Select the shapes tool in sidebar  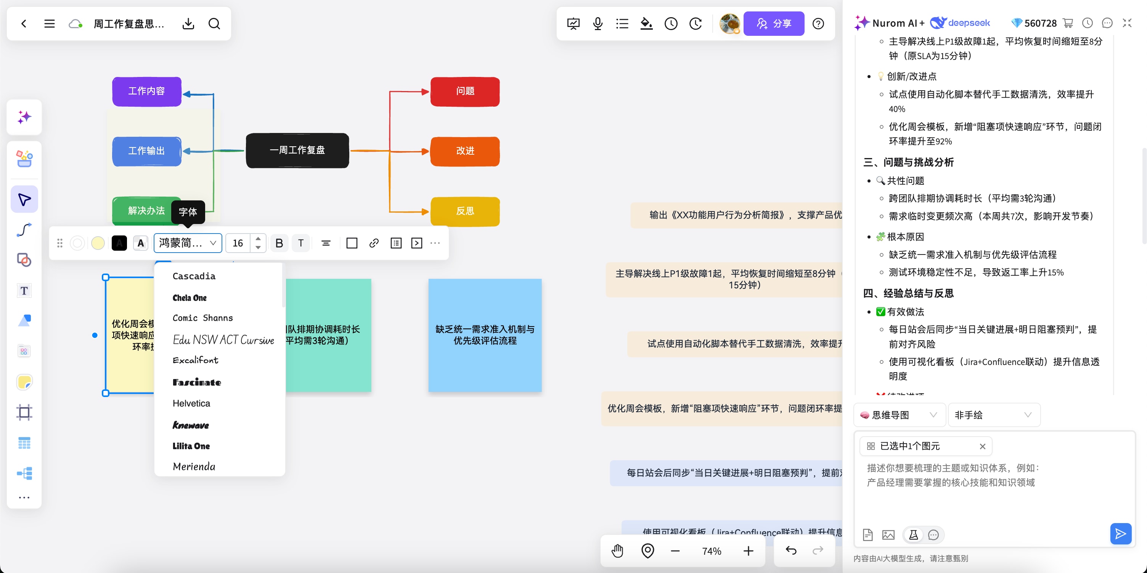24,260
